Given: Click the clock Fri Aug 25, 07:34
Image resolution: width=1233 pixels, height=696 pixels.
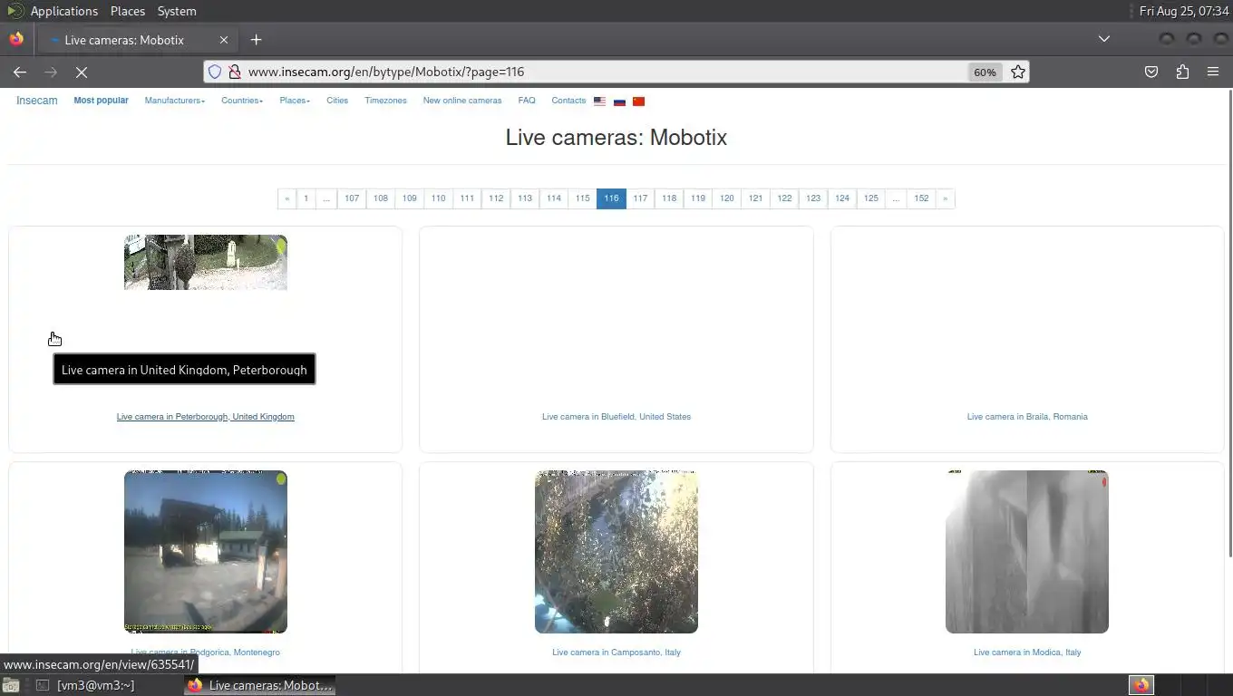Looking at the screenshot, I should 1184,11.
